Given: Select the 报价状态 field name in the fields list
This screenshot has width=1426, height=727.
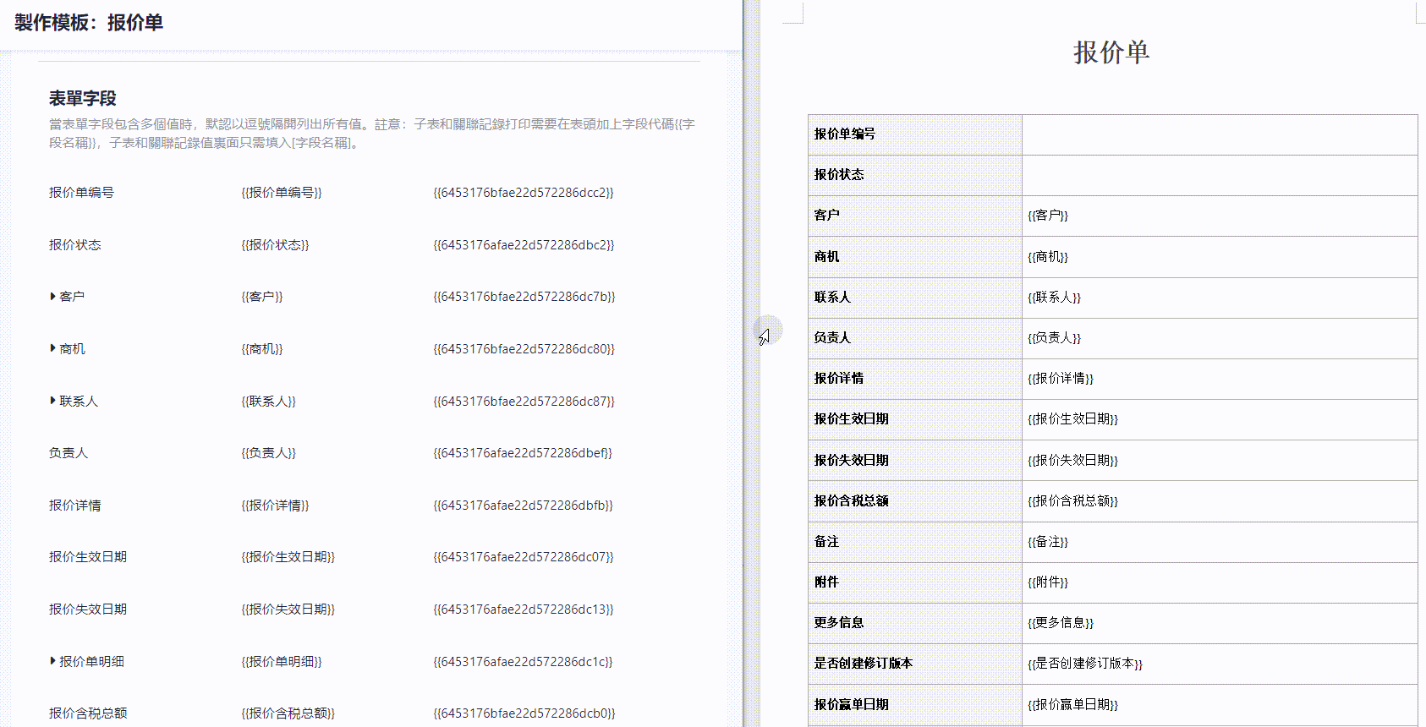Looking at the screenshot, I should [75, 245].
